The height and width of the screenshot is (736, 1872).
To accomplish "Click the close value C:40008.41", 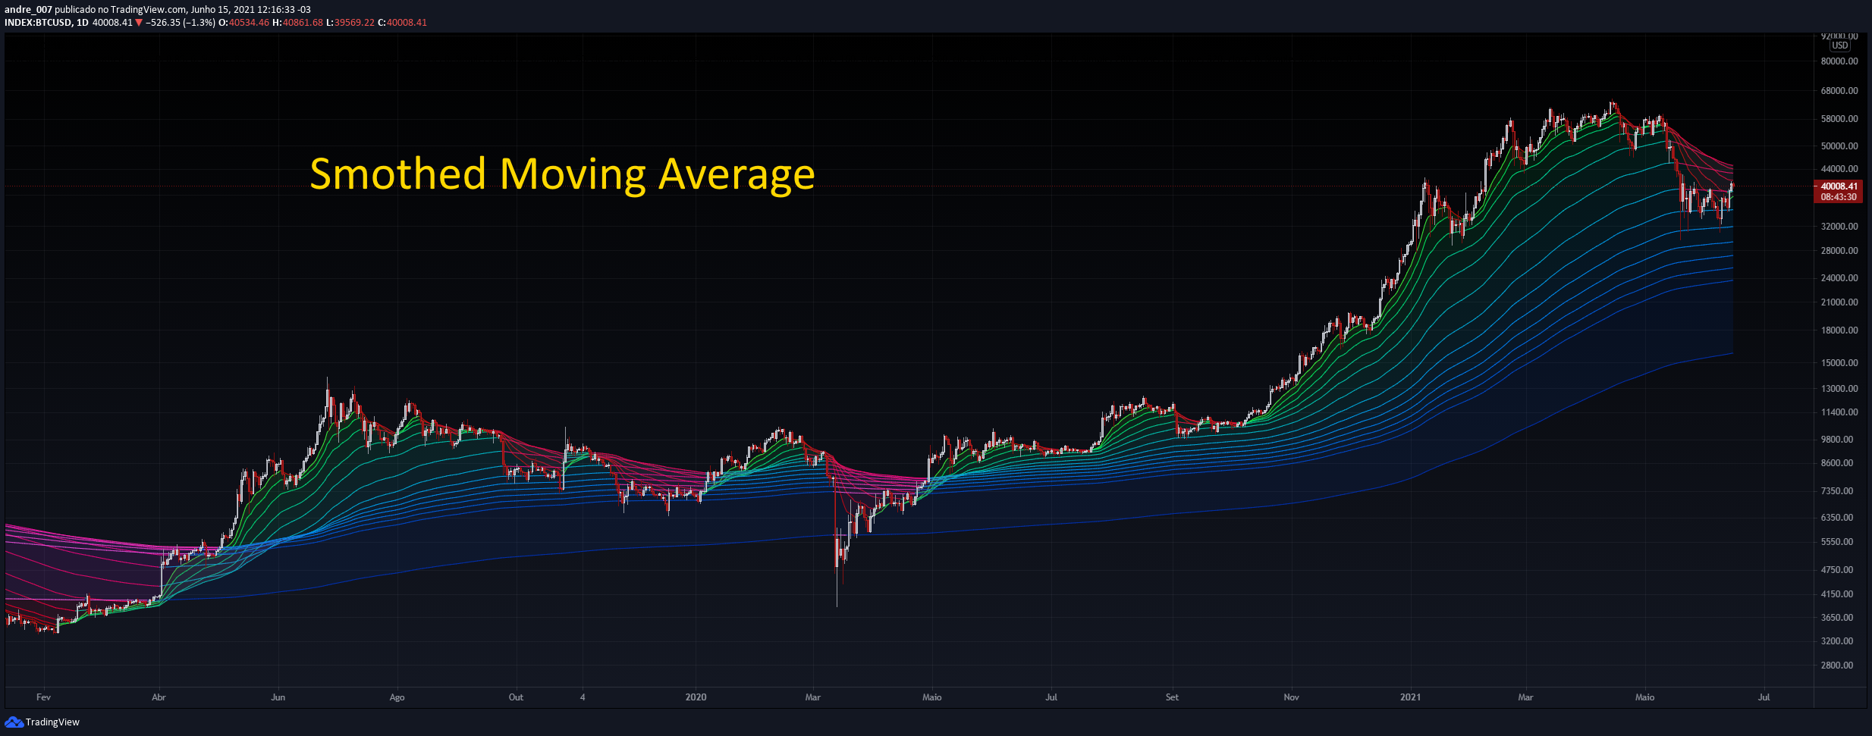I will pos(402,23).
